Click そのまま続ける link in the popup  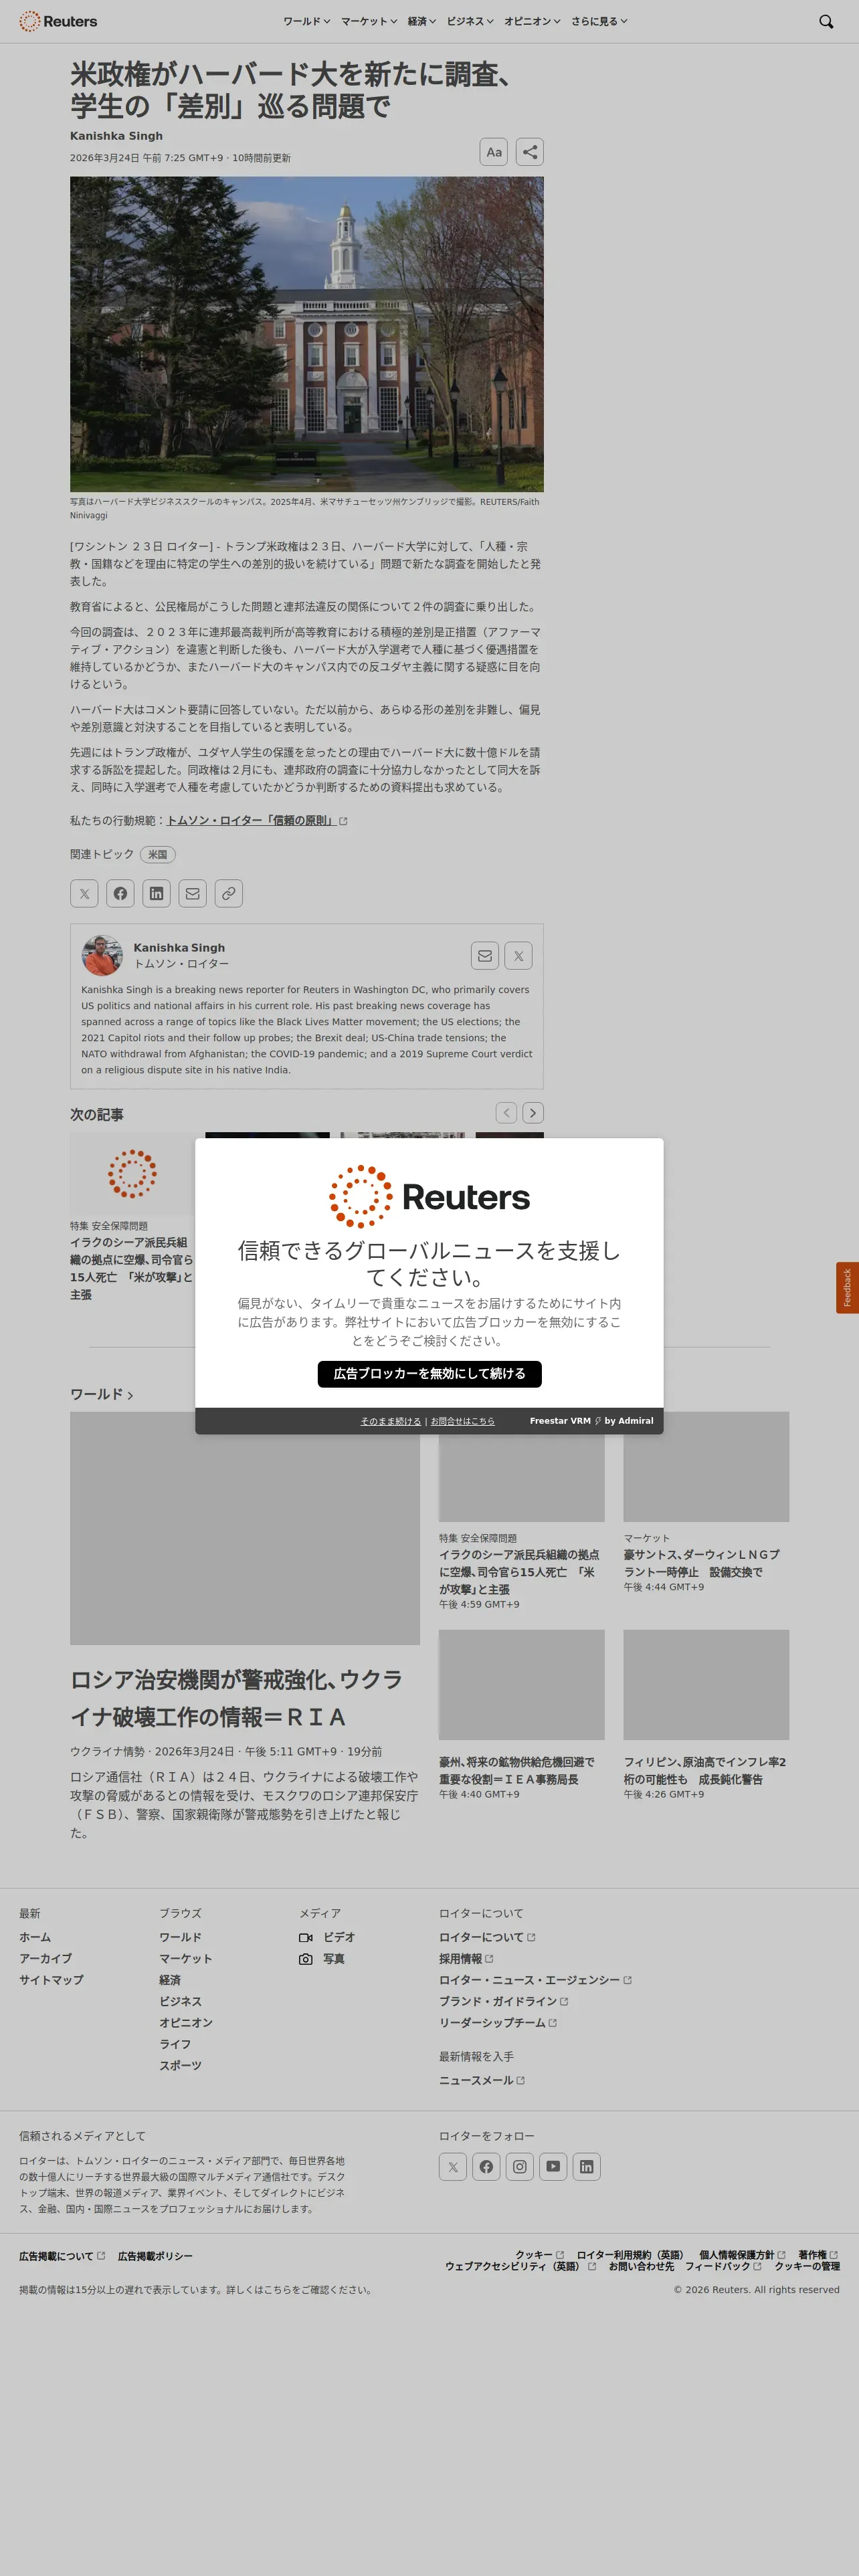[391, 1421]
